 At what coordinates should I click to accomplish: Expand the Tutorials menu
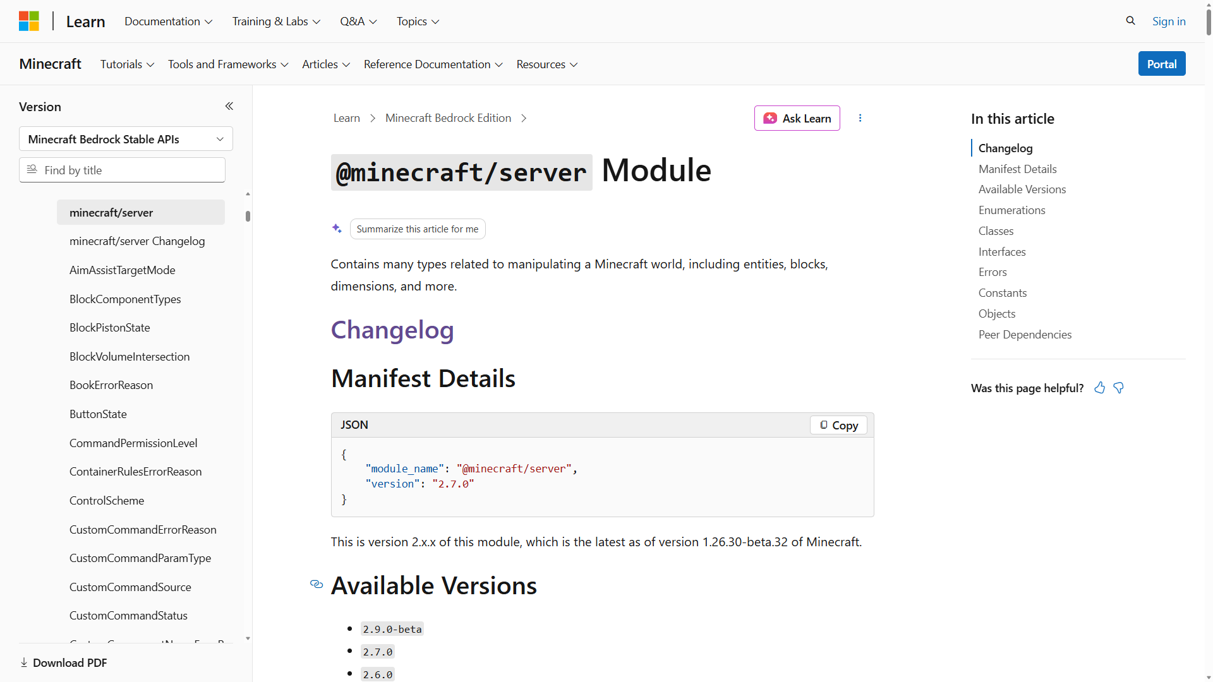pos(127,64)
